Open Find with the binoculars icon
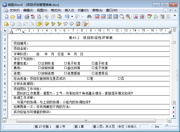Screen dimensions: 180x132 [89, 17]
